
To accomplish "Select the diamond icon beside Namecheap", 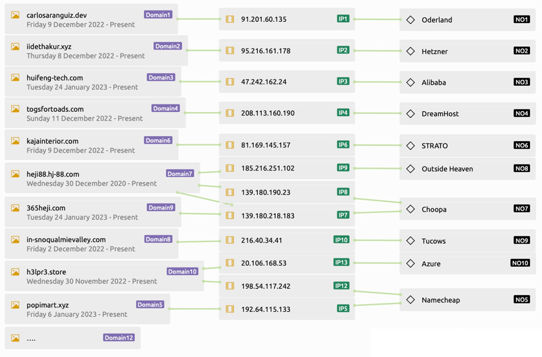I will click(x=411, y=300).
